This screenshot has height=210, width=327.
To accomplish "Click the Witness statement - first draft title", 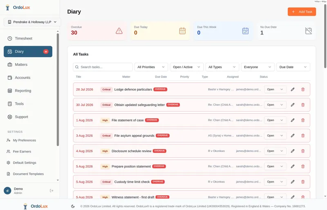I will [x=133, y=197].
